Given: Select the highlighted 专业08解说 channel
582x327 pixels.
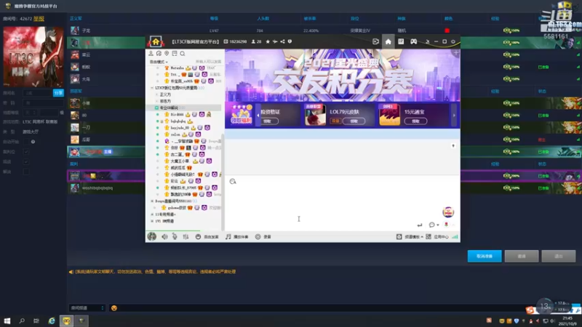Looking at the screenshot, I should tap(185, 108).
